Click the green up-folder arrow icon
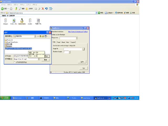 click(x=16, y=9)
